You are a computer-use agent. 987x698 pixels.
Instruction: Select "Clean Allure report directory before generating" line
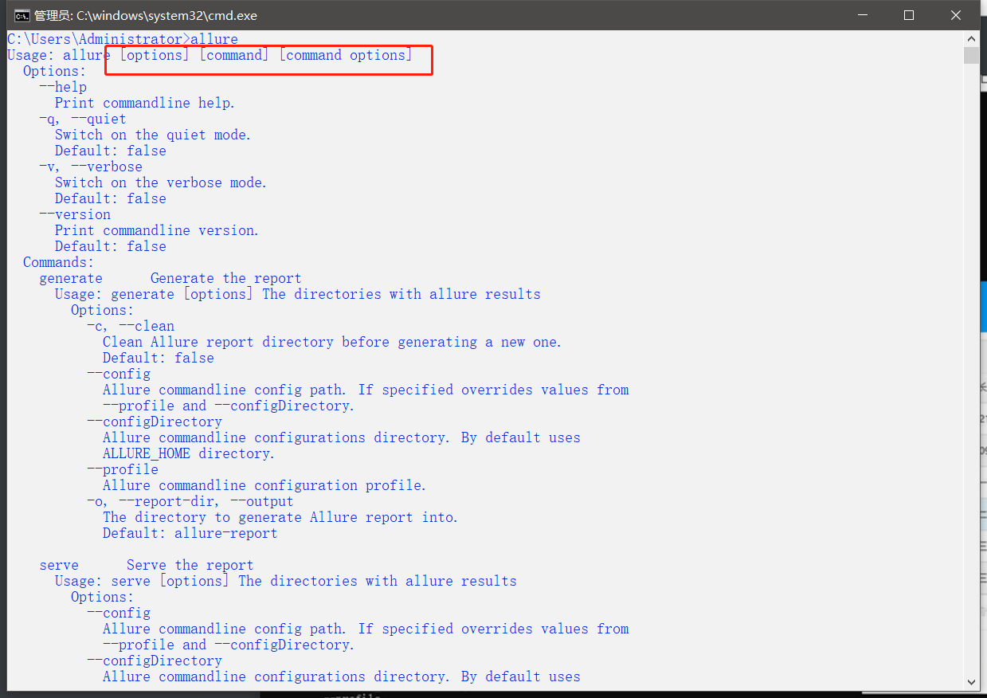pos(332,342)
